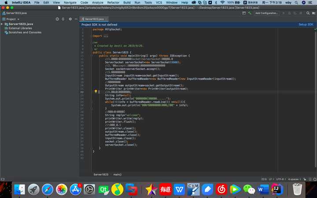317x198 pixels.
Task: Click the editor vertical scrollbar
Action: tap(316, 100)
